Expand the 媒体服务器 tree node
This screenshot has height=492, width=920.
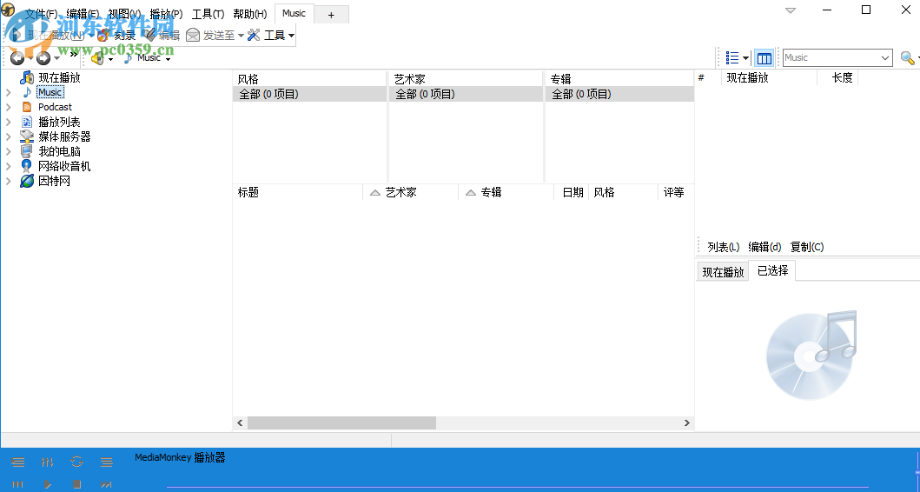pyautogui.click(x=8, y=136)
